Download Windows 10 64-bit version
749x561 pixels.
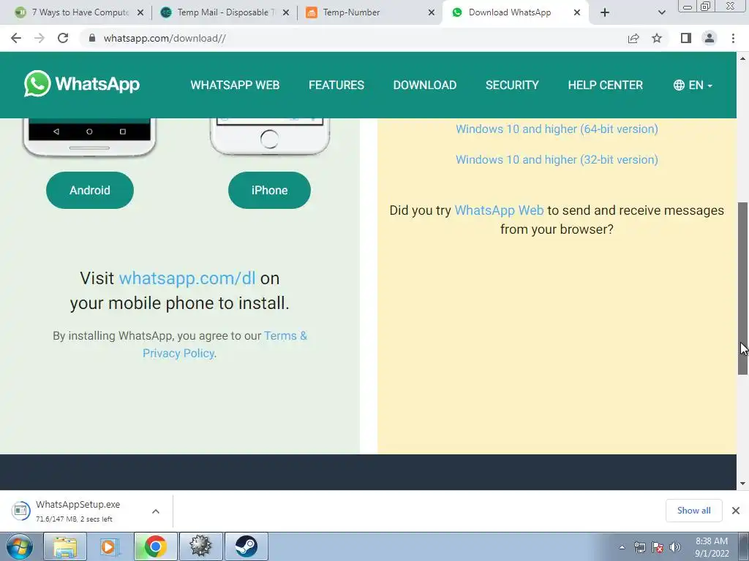point(557,129)
